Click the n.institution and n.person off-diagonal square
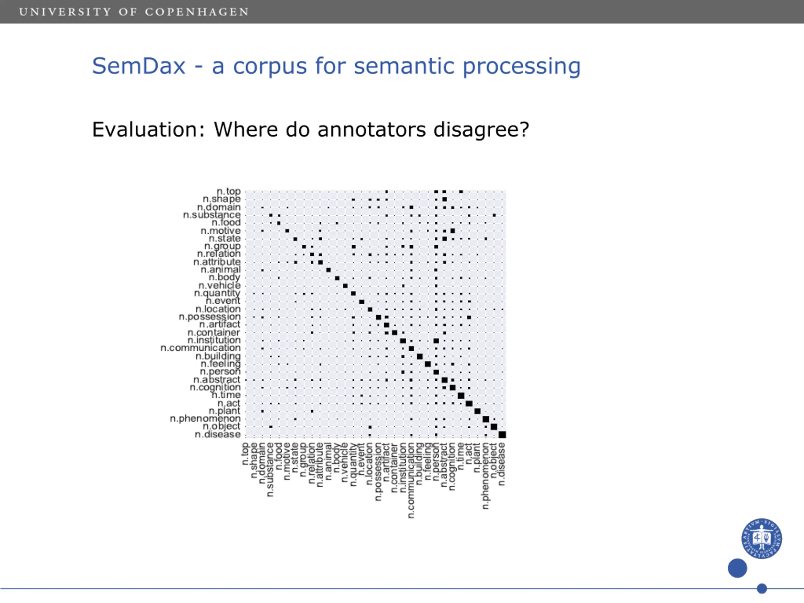Screen dimensions: 804x603 436,341
